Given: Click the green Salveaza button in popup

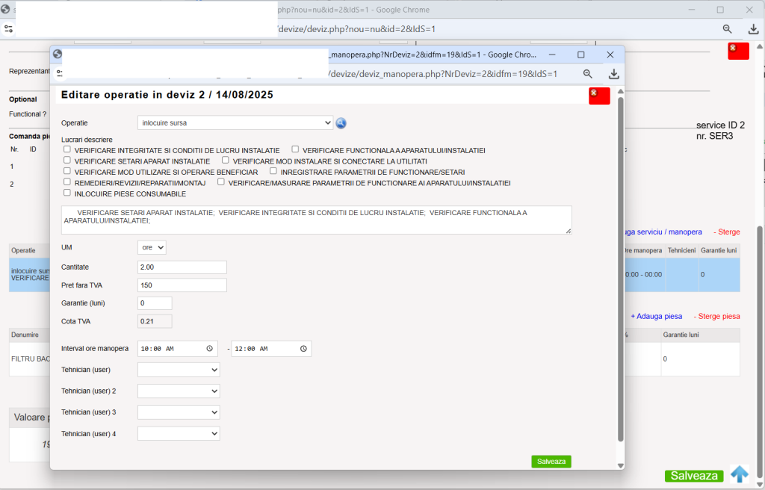Looking at the screenshot, I should click(551, 461).
